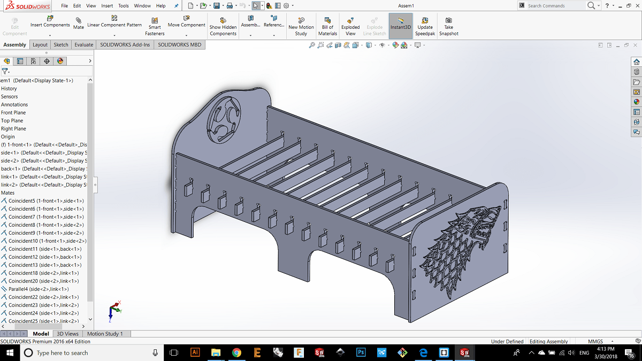Select mate Parallel4 (side<2>,link<1>)
This screenshot has width=642, height=361.
pos(35,289)
